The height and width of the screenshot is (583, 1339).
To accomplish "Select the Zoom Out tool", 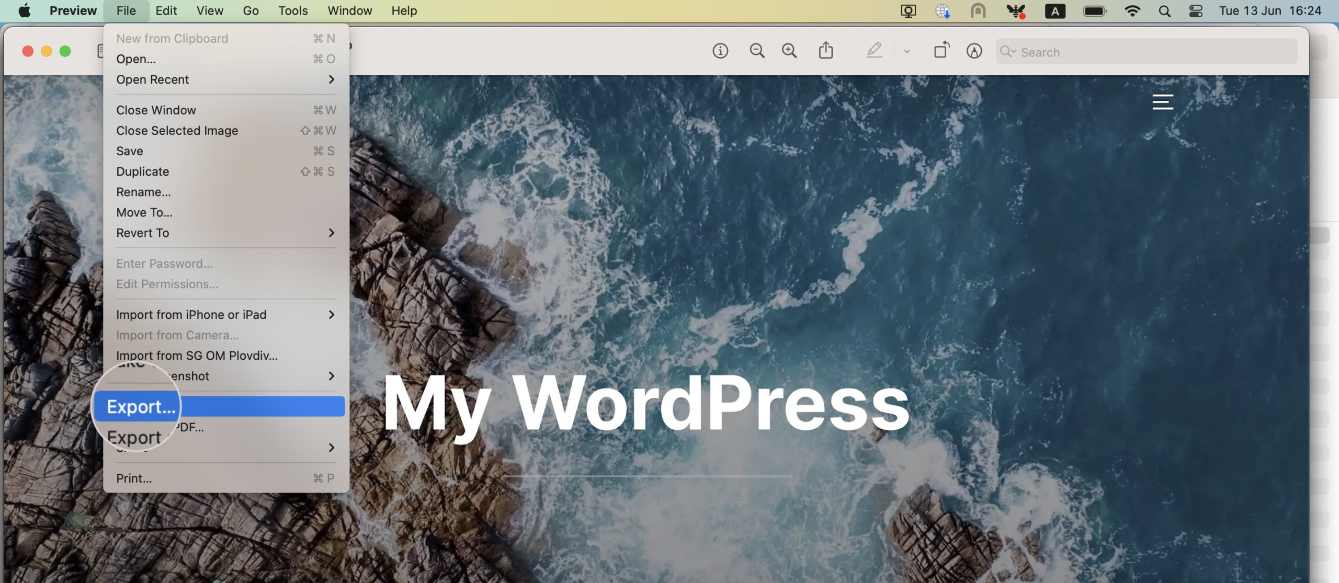I will point(757,51).
